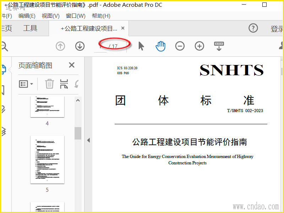Go to previous page arrow
This screenshot has height=213, width=284.
[x=60, y=46]
